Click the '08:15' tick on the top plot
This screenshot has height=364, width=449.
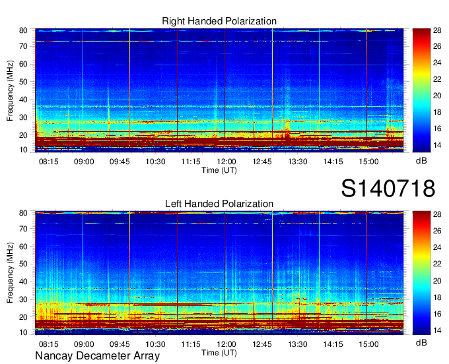(x=48, y=162)
